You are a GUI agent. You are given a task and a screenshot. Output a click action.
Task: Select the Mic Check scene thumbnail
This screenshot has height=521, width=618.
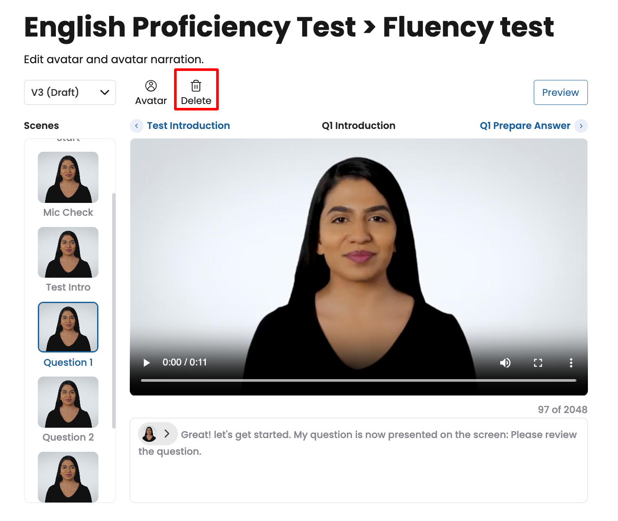tap(68, 177)
